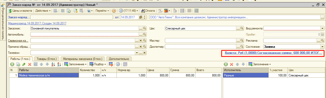The image size is (326, 98).
Task: Delete the row with red X in Работы toolbar
Action: point(30,64)
